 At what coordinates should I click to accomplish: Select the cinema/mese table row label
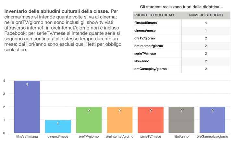coord(157,31)
